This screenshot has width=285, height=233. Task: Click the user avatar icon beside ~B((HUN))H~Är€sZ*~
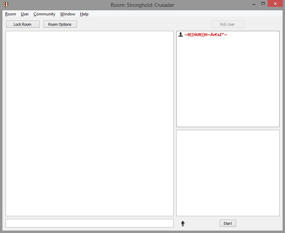click(x=180, y=35)
